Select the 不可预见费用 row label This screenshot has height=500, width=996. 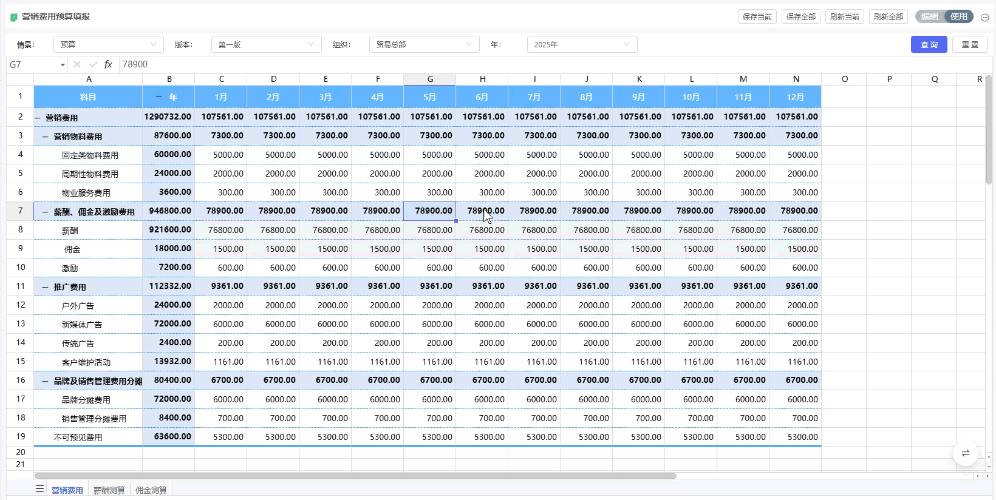[x=78, y=437]
